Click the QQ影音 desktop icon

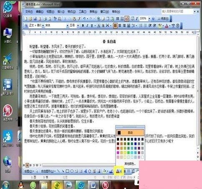[x=8, y=9]
